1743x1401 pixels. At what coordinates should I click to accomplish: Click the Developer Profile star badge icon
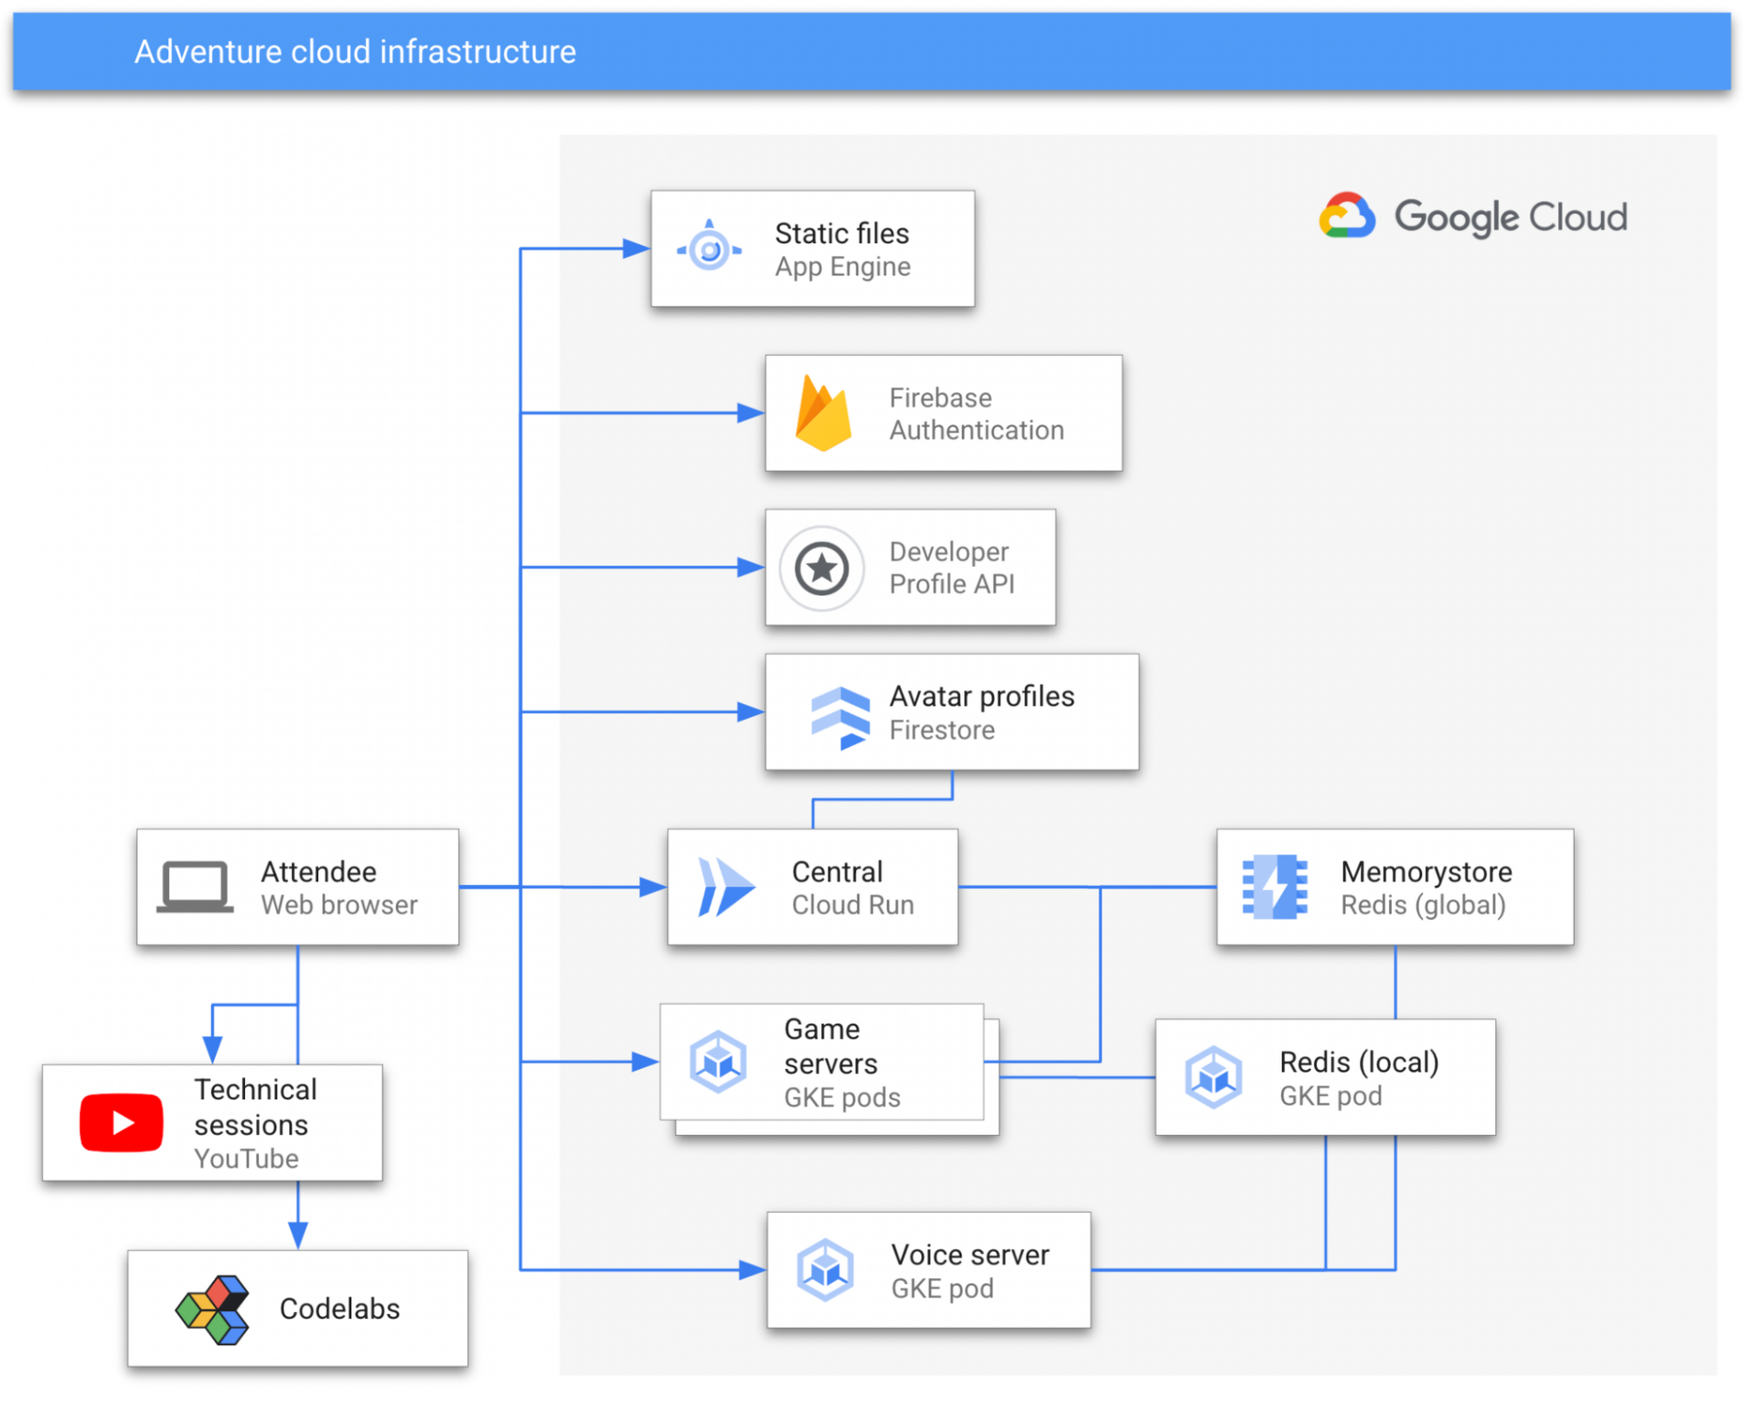point(821,568)
